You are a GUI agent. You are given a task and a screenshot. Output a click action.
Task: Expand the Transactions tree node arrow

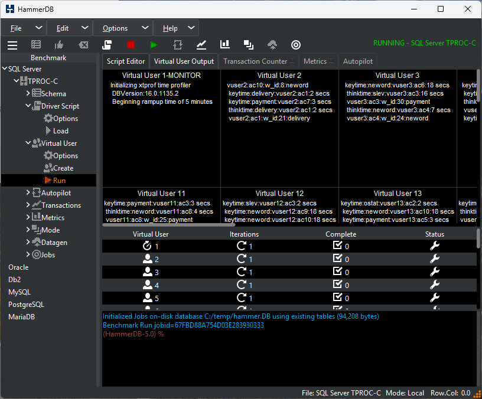pos(28,205)
